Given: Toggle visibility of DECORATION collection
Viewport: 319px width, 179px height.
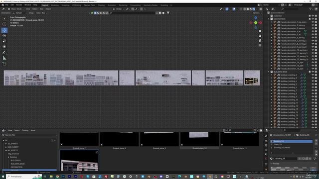Looking at the screenshot, I should [313, 19].
